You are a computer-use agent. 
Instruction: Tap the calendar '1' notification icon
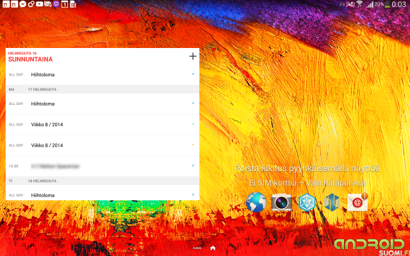(65, 4)
